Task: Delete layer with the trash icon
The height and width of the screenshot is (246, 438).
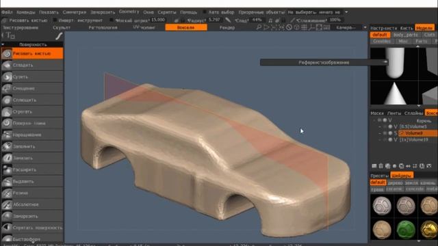Action: [x=381, y=166]
